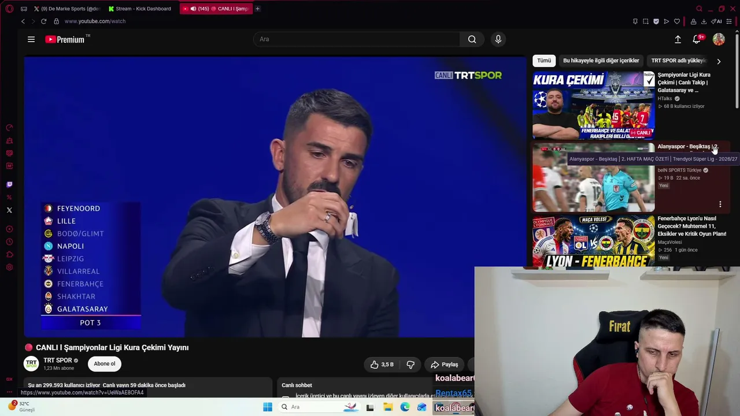Open the Windows Start button

268,407
